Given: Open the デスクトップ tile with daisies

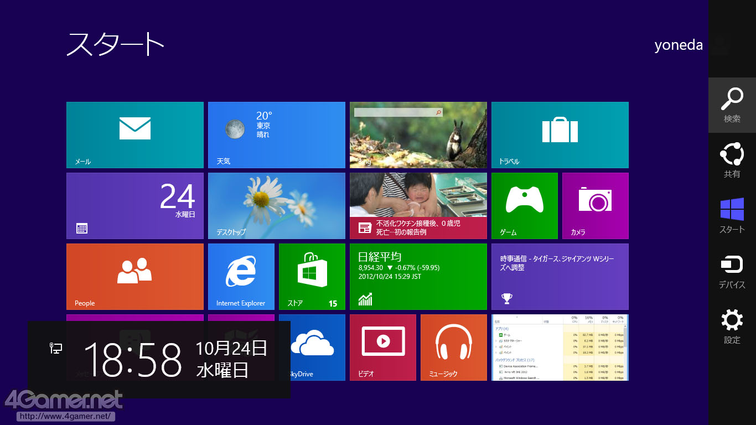Looking at the screenshot, I should 277,206.
